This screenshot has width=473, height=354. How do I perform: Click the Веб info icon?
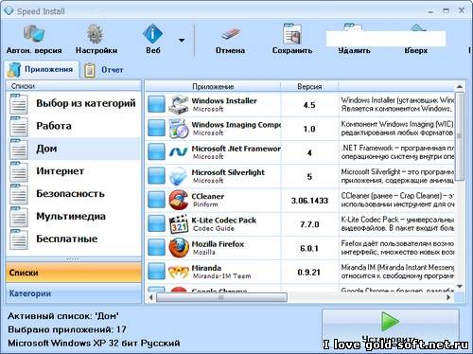pyautogui.click(x=153, y=33)
